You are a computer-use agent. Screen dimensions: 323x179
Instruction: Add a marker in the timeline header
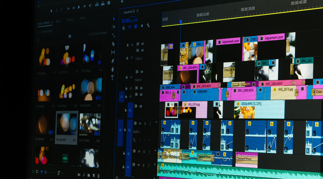coord(142,26)
